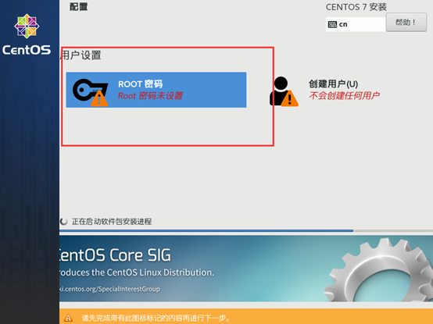Click the warning triangle in orange bar

tap(68, 318)
